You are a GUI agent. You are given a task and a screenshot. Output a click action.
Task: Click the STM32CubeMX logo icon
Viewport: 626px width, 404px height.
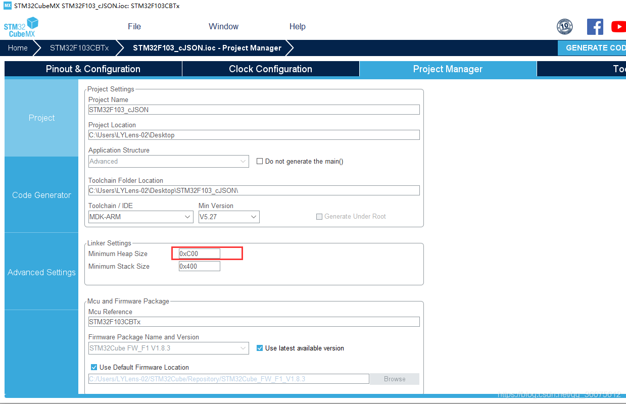coord(22,27)
